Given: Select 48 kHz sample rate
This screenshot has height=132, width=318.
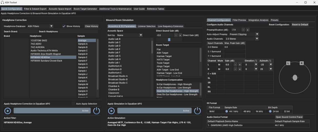Looking at the screenshot, I should coord(241,111).
